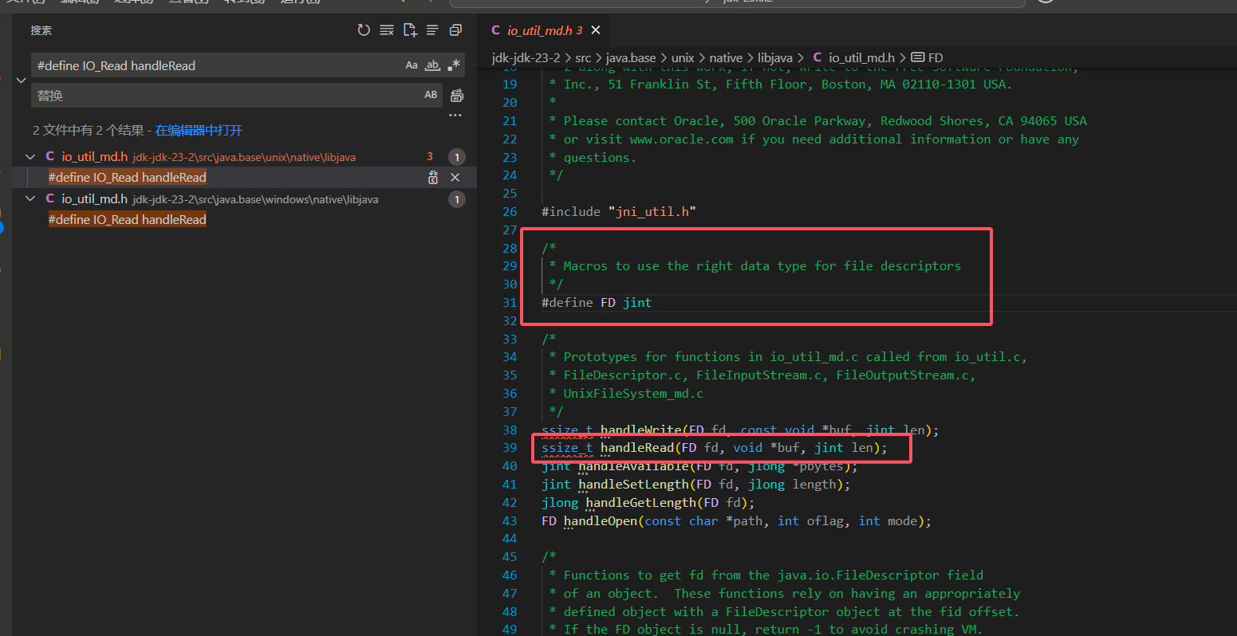Collapse the replace field toggle chevron

click(x=22, y=80)
